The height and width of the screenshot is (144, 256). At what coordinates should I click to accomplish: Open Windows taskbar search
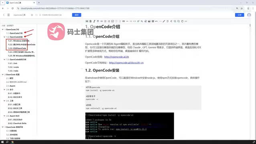7,142
